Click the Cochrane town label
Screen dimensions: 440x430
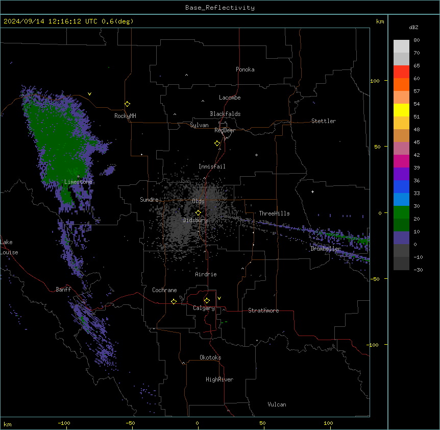[164, 290]
